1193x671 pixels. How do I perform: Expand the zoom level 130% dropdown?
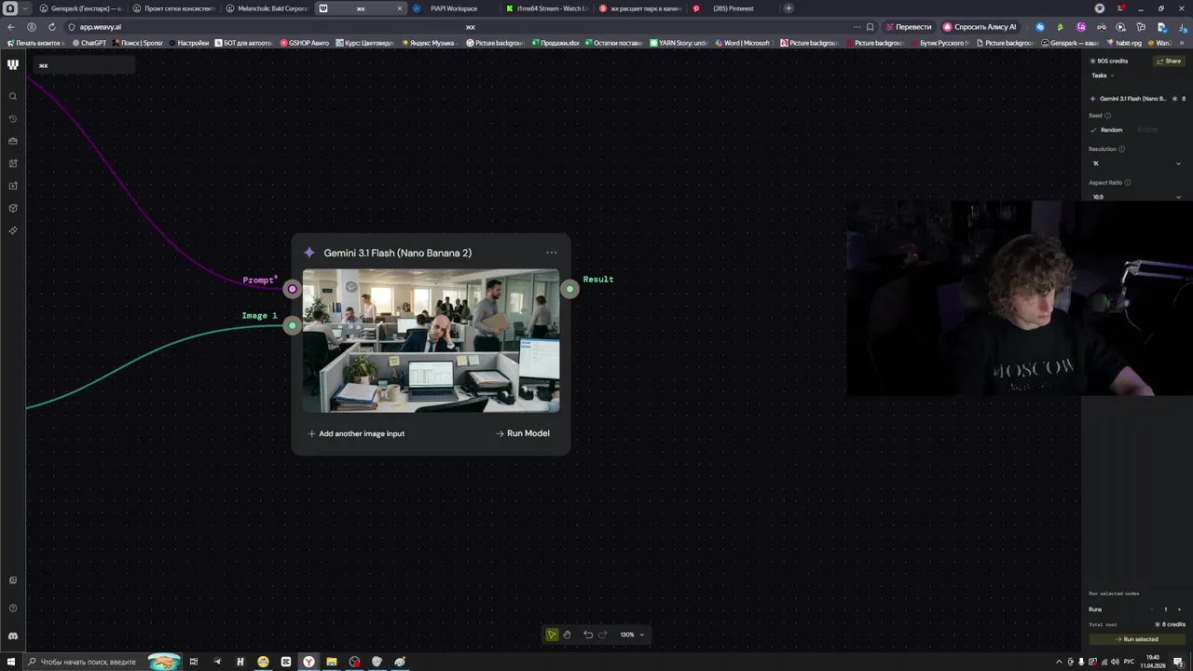pyautogui.click(x=633, y=635)
